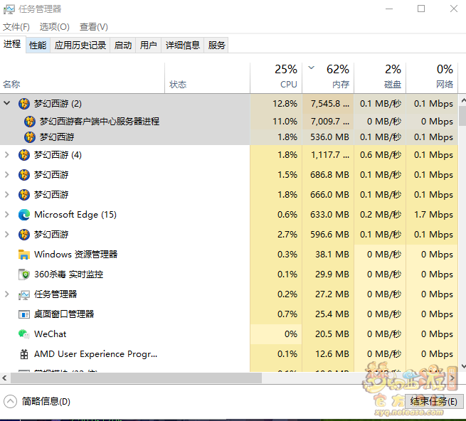The height and width of the screenshot is (421, 466).
Task: Select the Windows 资源管理器 row
Action: pos(229,255)
